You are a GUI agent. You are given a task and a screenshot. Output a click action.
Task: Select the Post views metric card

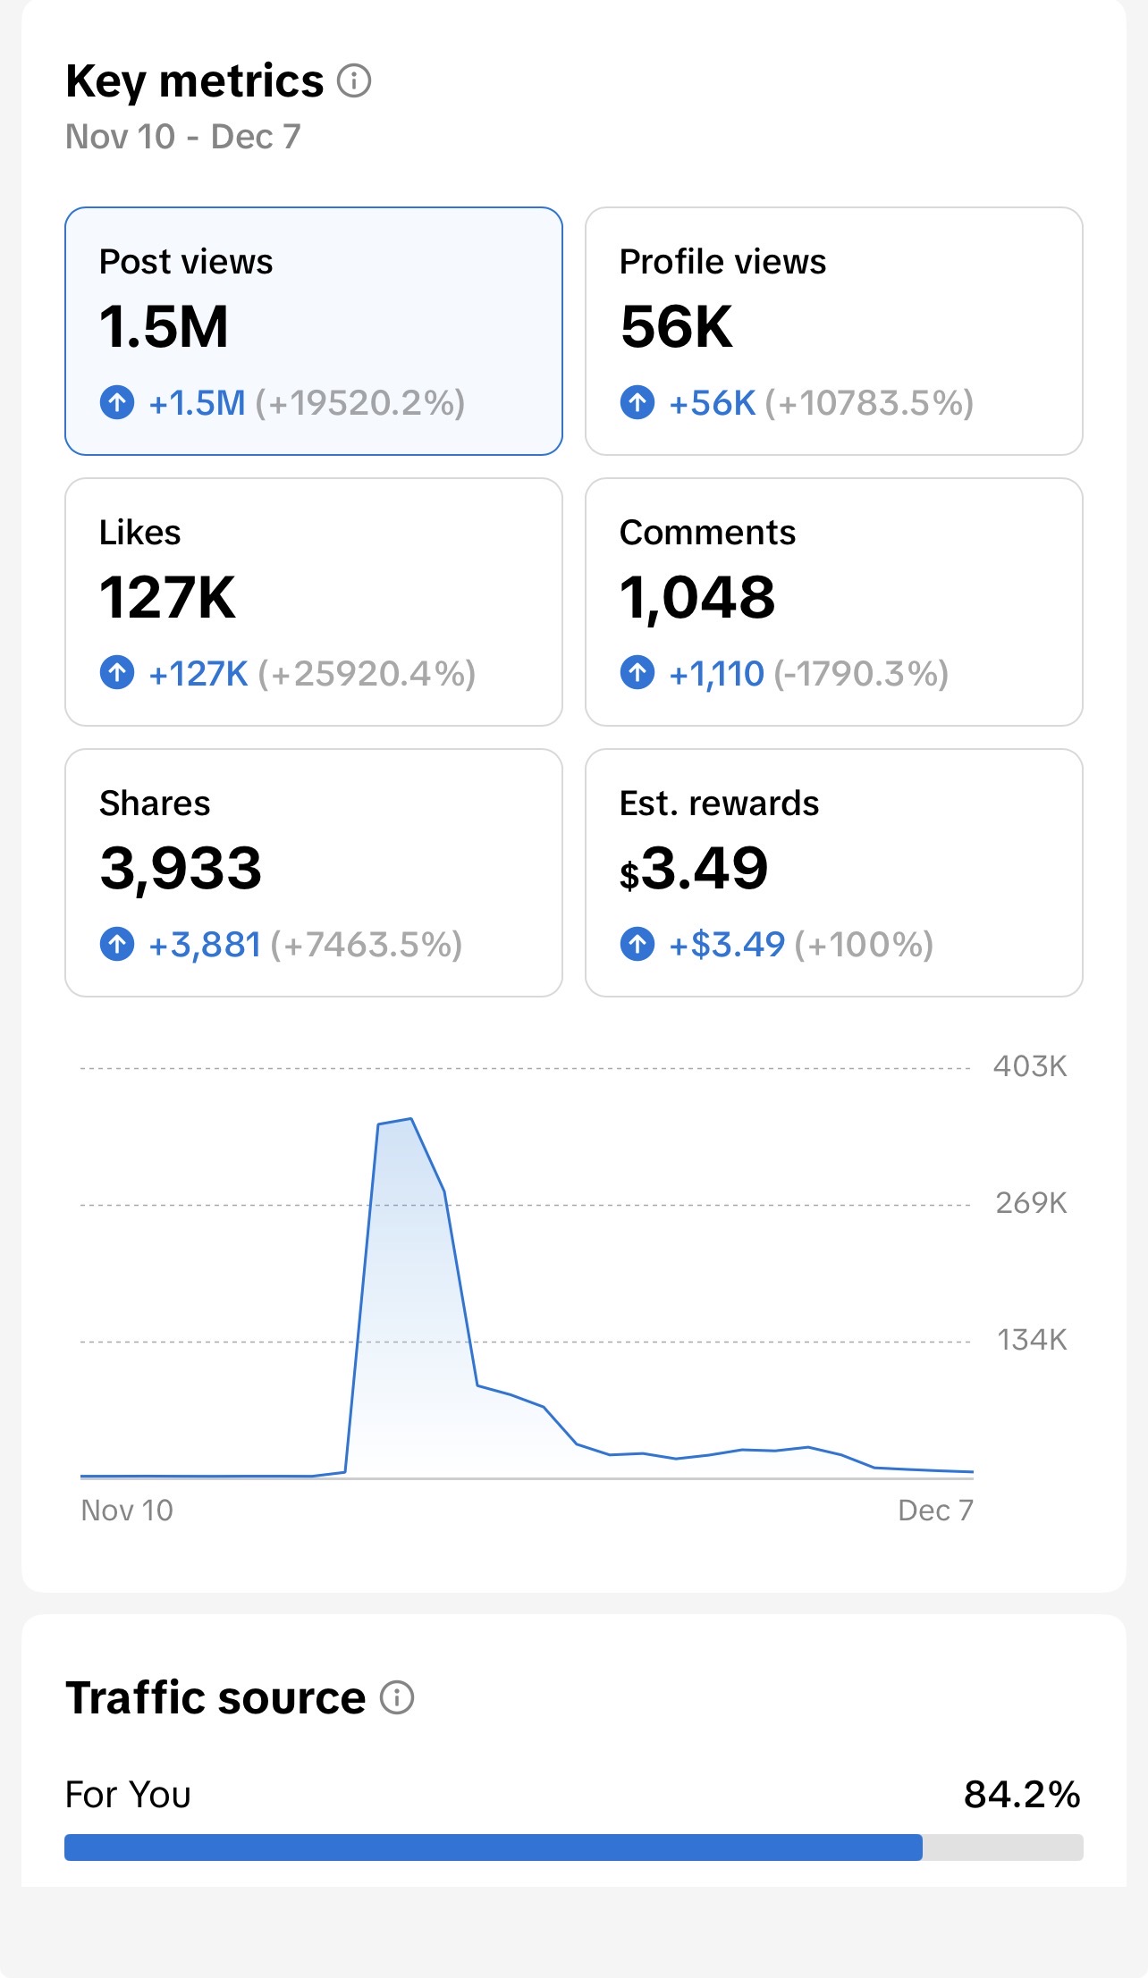click(x=313, y=331)
